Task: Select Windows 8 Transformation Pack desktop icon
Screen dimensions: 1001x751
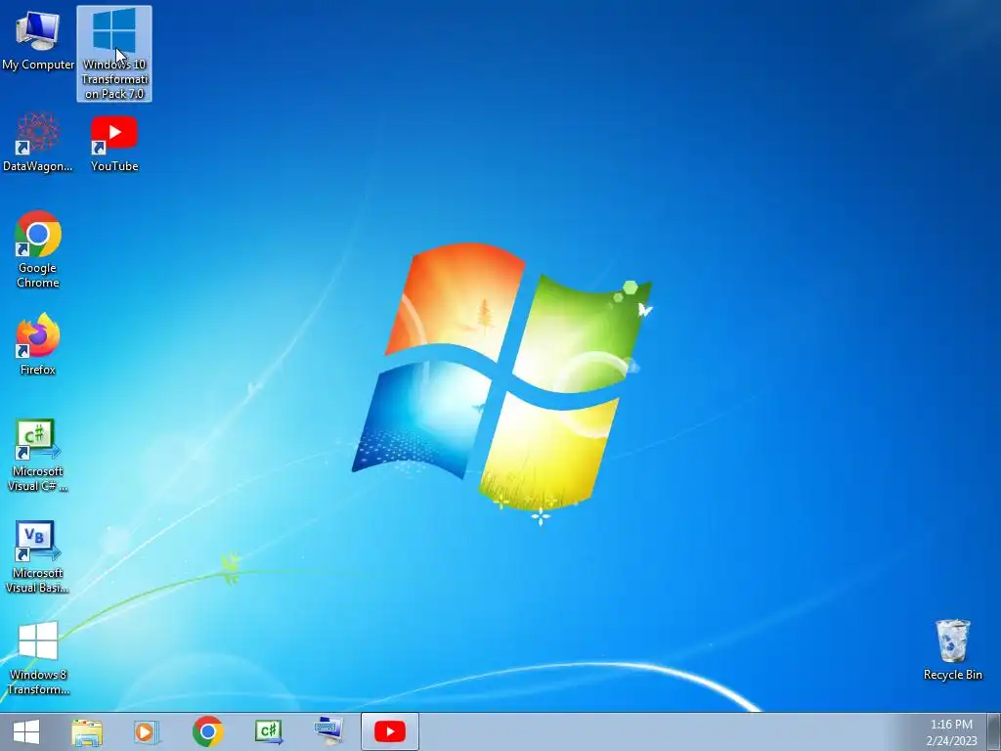Action: click(38, 658)
